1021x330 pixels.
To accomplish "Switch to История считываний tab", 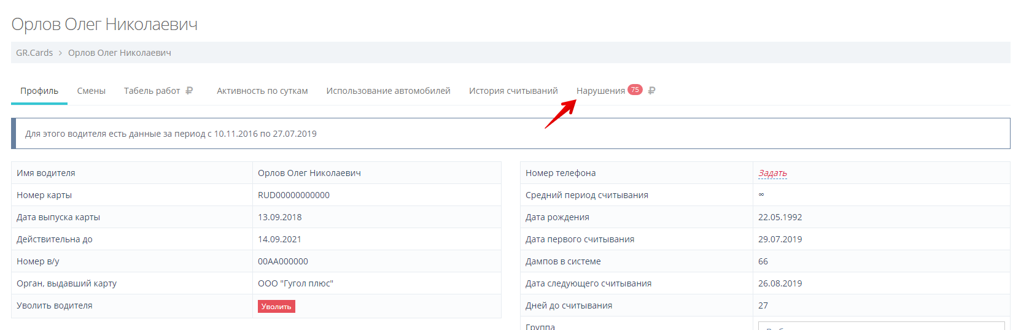I will click(513, 91).
